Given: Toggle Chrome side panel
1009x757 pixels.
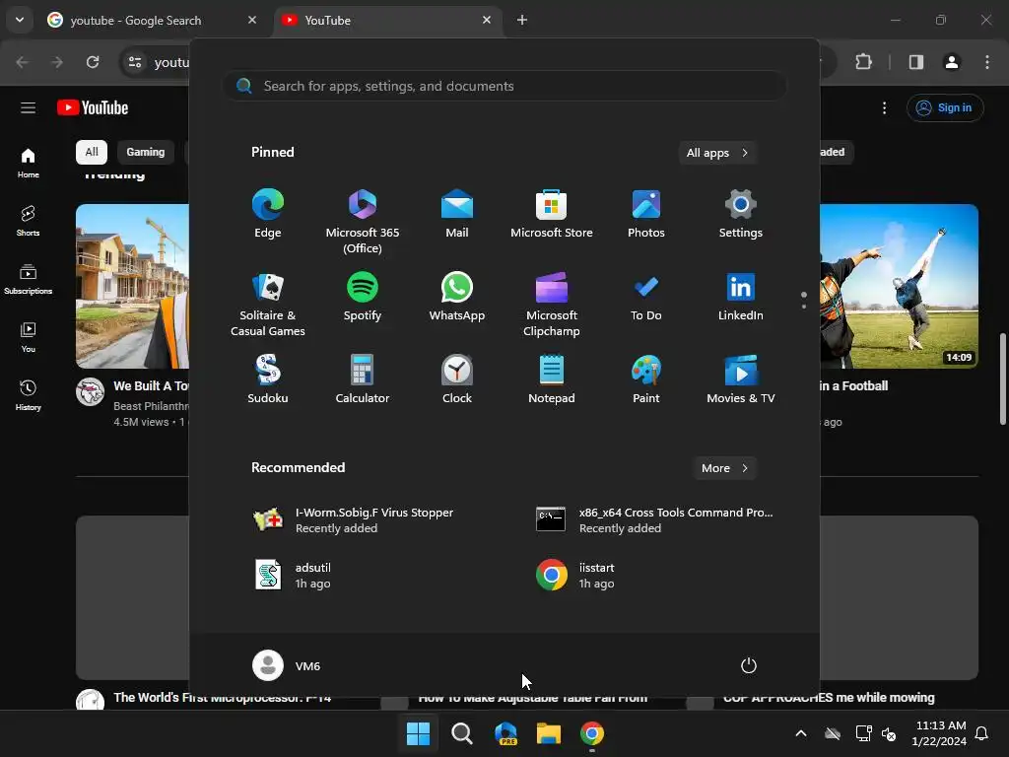Looking at the screenshot, I should pos(916,62).
